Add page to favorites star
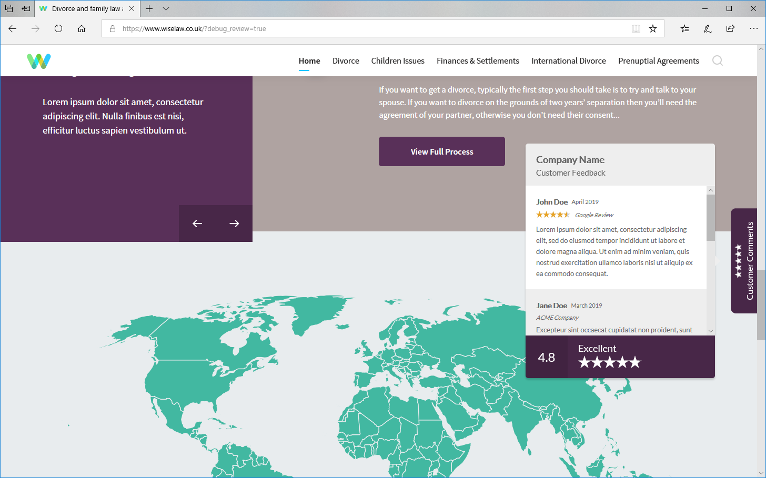 tap(653, 28)
